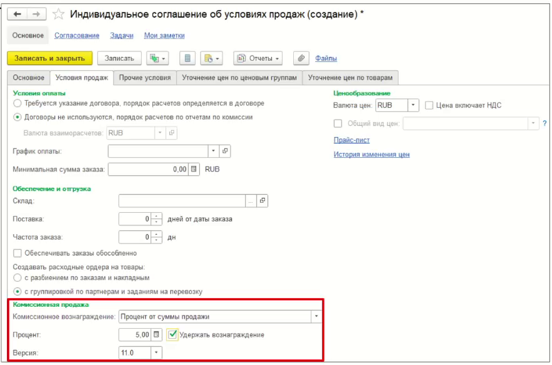Open calculator icon next to Процент field
The height and width of the screenshot is (365, 552).
(x=156, y=335)
